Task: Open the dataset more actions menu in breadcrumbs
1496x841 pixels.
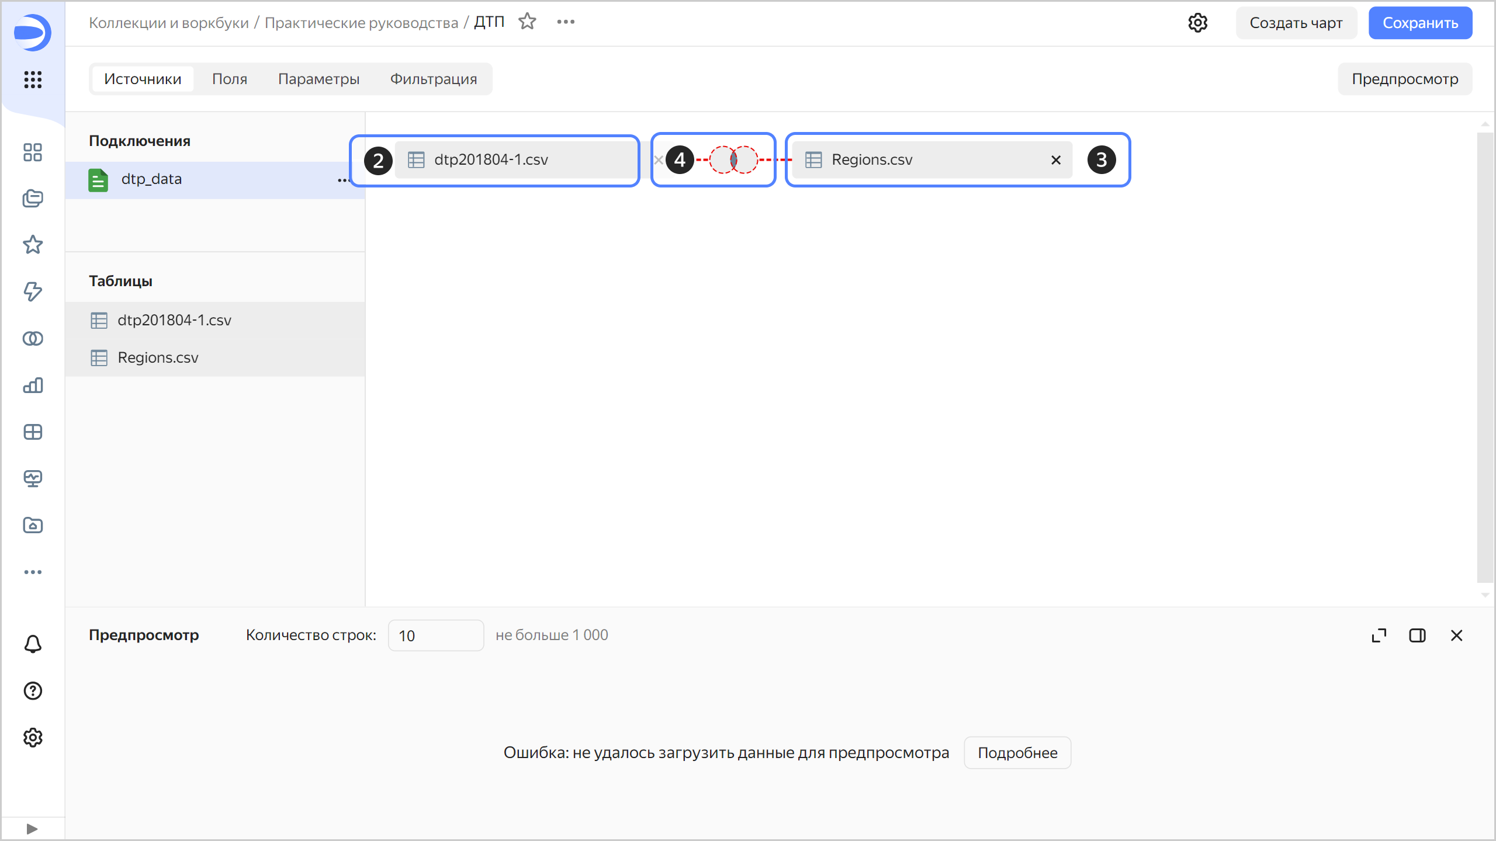Action: 565,22
